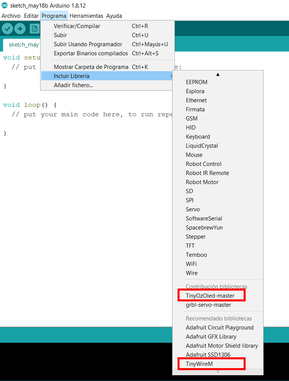Click the Arduino logo in title bar

4,5
